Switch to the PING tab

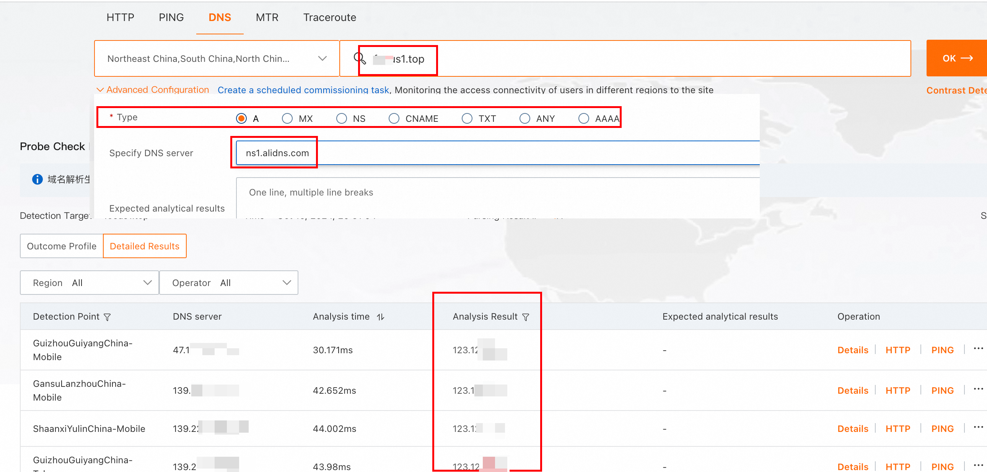click(x=171, y=17)
